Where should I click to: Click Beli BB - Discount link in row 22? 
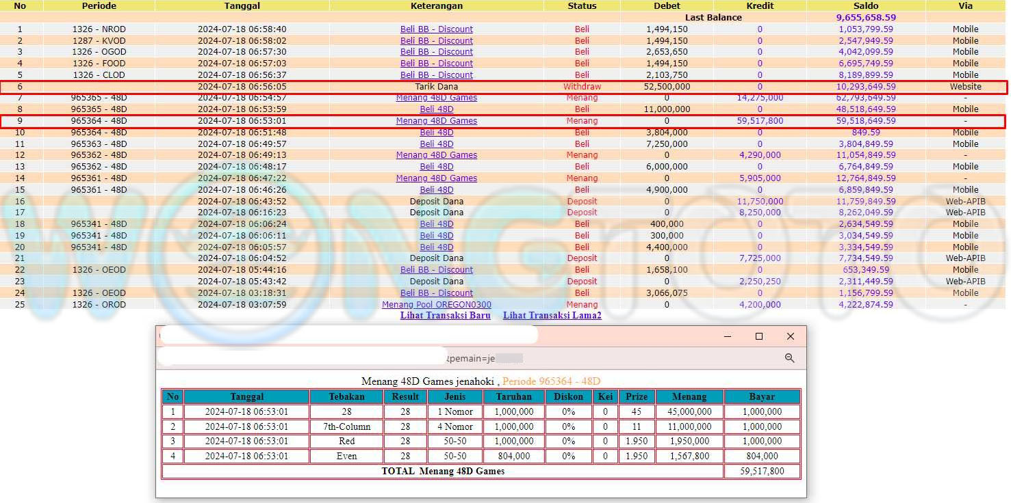[x=436, y=270]
